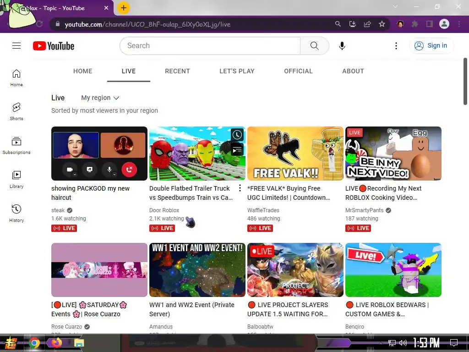Click the browser address bar URL
The width and height of the screenshot is (469, 352).
(x=148, y=25)
